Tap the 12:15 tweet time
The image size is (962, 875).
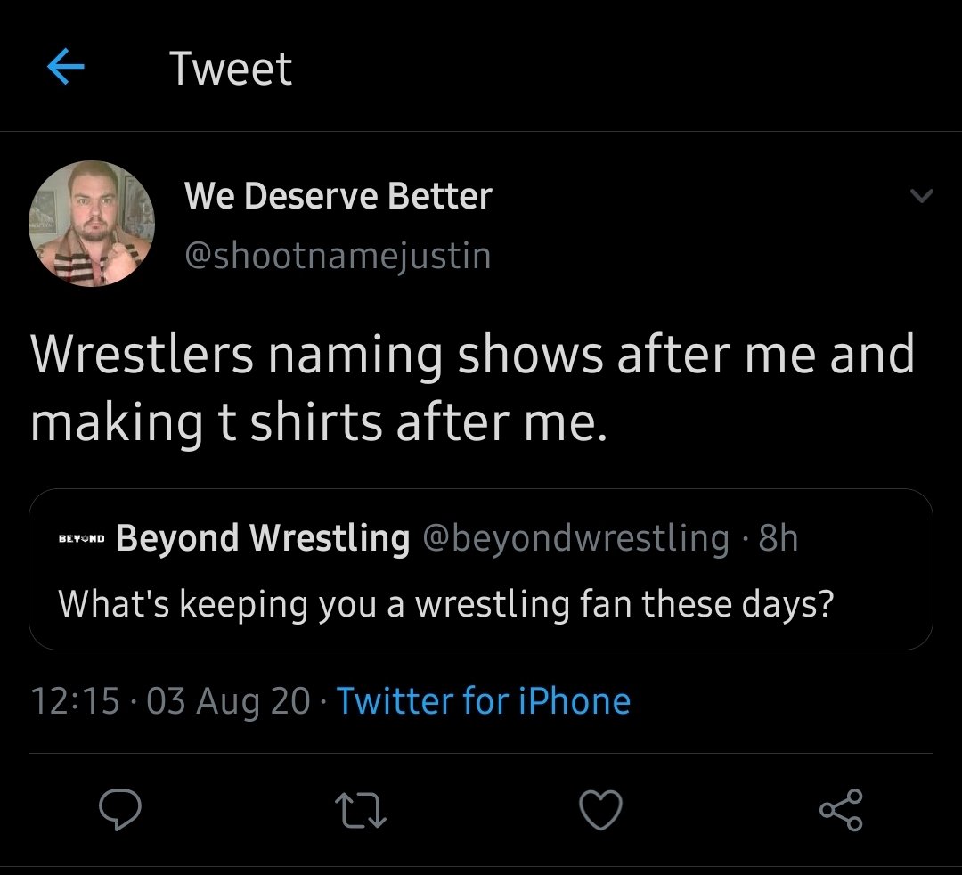pos(75,701)
